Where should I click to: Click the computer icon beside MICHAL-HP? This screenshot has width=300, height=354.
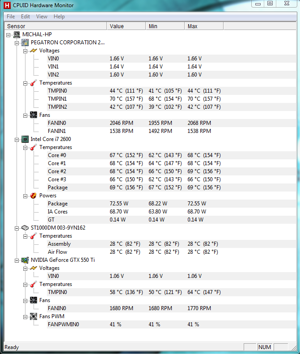tap(17, 34)
